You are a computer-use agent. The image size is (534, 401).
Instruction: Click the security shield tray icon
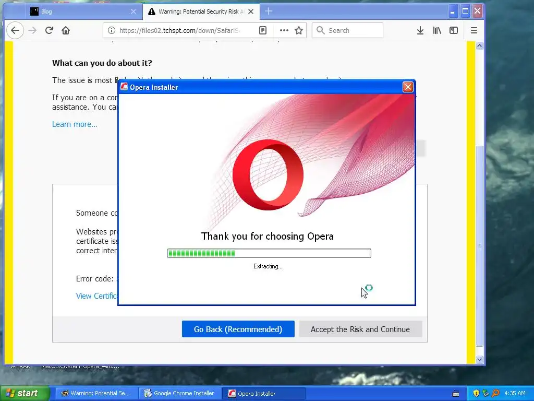(476, 393)
